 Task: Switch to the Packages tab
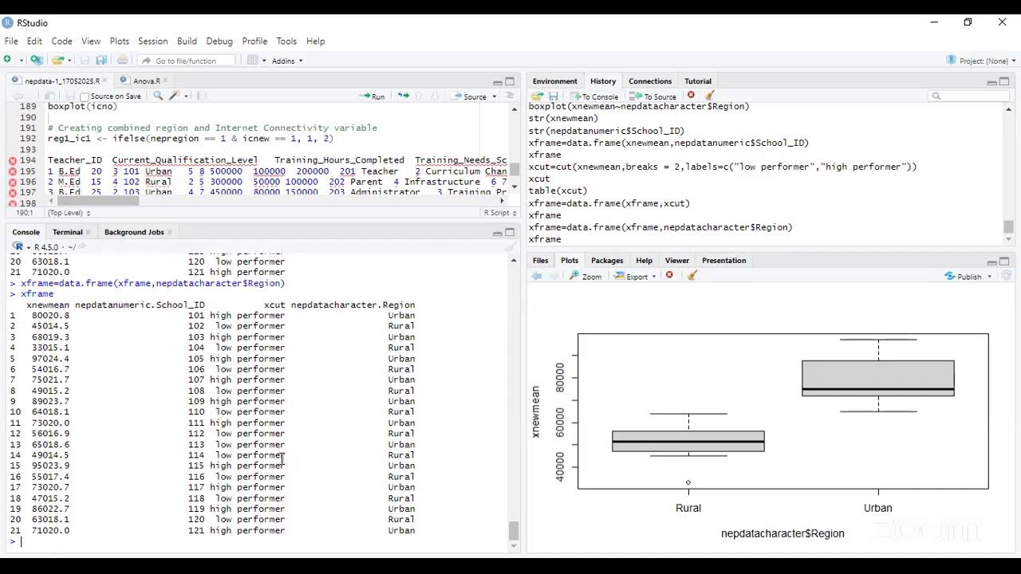coord(607,261)
